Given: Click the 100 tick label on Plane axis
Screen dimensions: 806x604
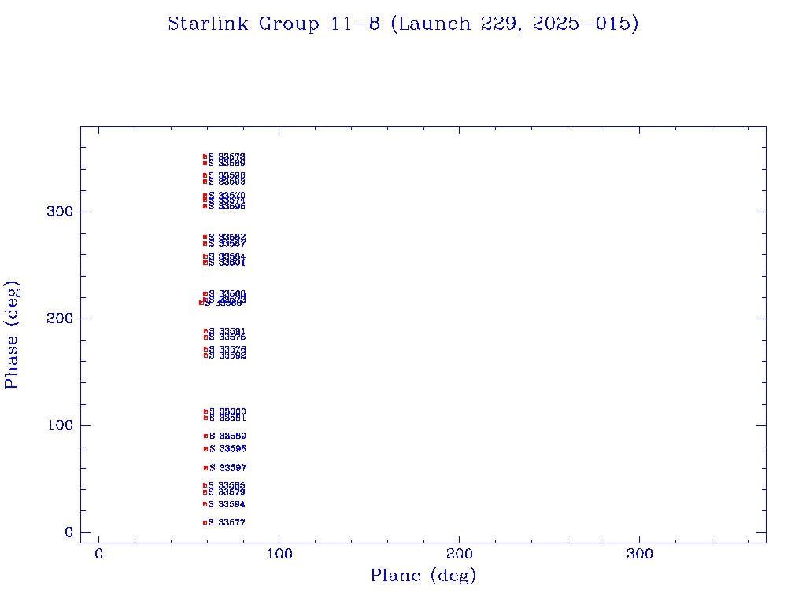Looking at the screenshot, I should (x=279, y=554).
